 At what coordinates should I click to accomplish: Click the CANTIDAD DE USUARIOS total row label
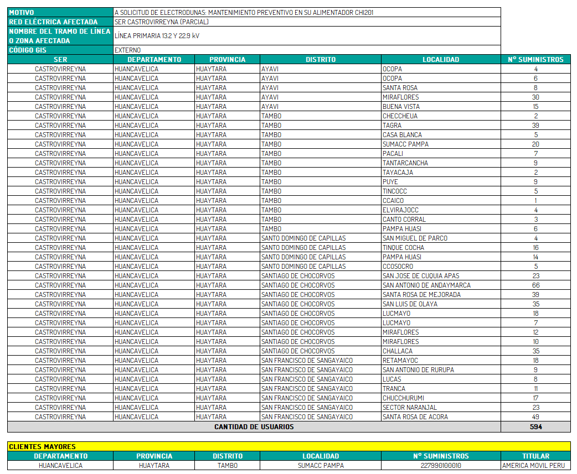[x=254, y=427]
